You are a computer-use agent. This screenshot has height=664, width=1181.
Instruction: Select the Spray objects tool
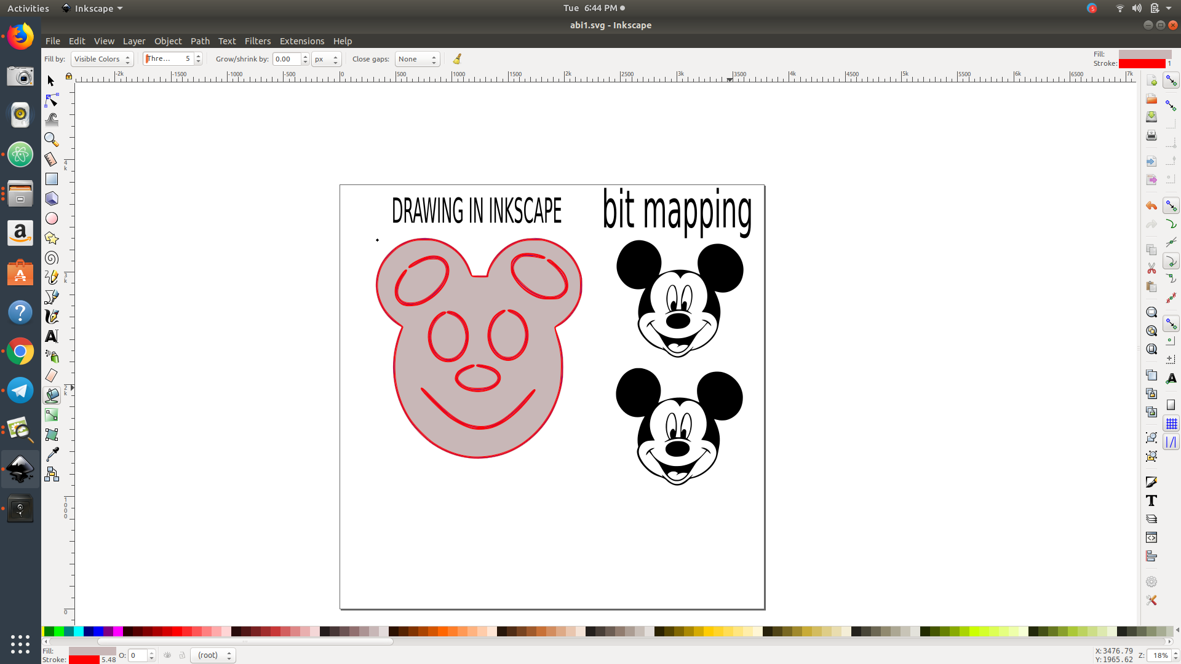coord(51,356)
